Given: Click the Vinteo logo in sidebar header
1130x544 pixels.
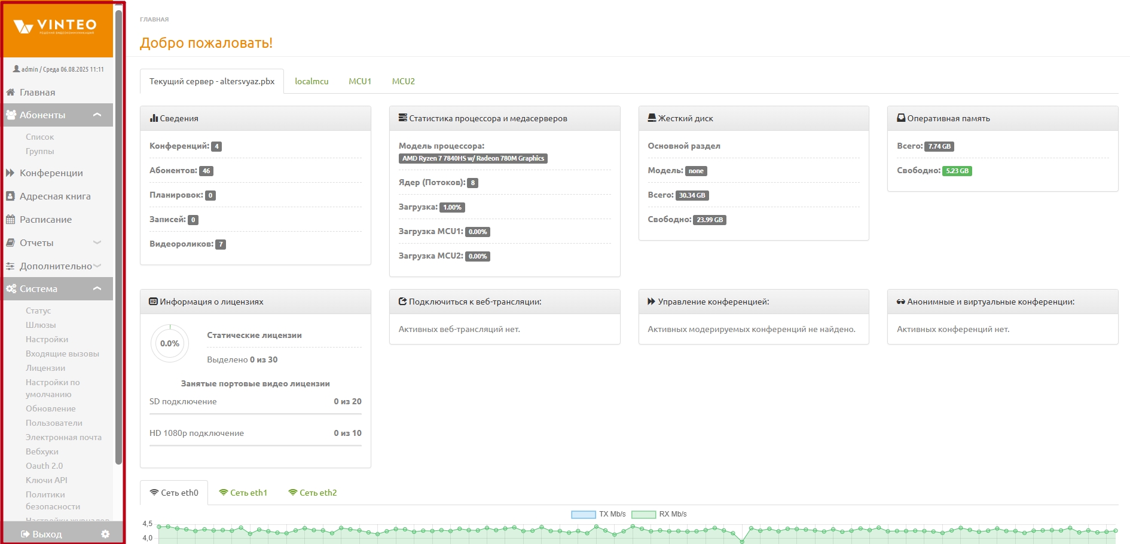Looking at the screenshot, I should point(55,26).
